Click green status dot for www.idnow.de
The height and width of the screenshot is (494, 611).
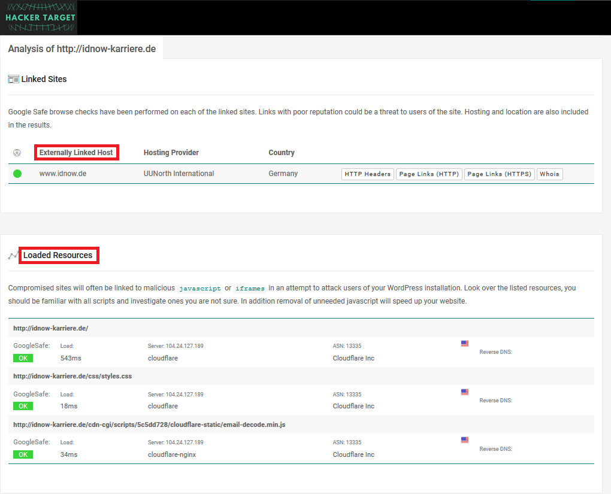[17, 174]
